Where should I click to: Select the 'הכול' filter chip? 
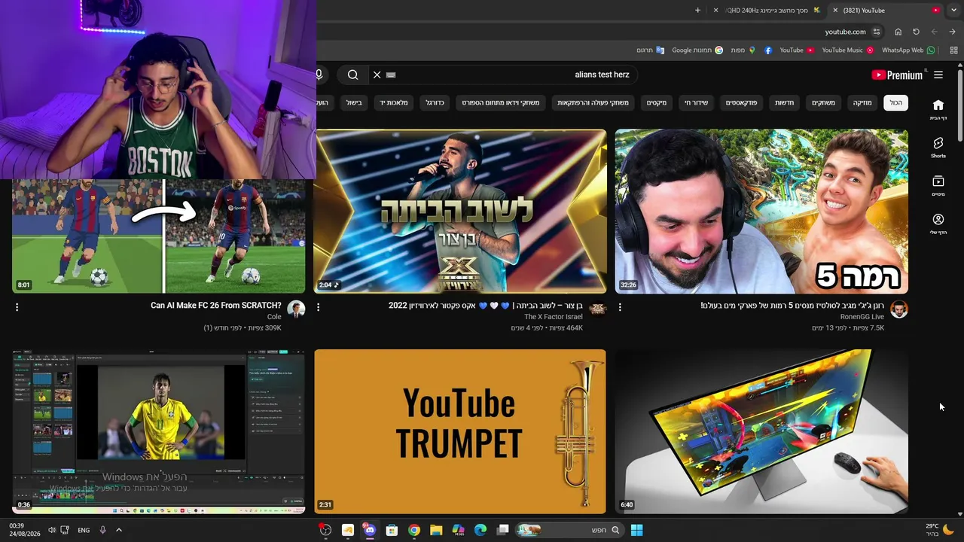pyautogui.click(x=895, y=102)
